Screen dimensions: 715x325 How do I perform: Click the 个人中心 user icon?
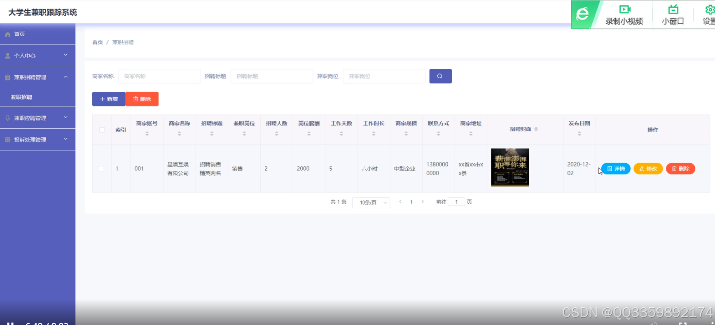[8, 56]
